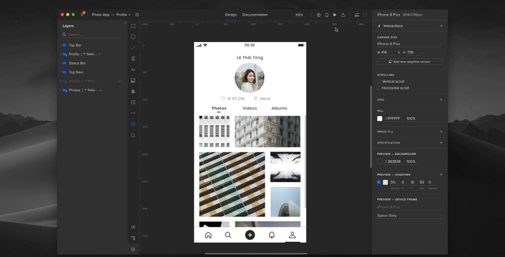Open the Canvas Size iPhone 8 Plus dropdown
This screenshot has height=257, width=505.
[410, 44]
